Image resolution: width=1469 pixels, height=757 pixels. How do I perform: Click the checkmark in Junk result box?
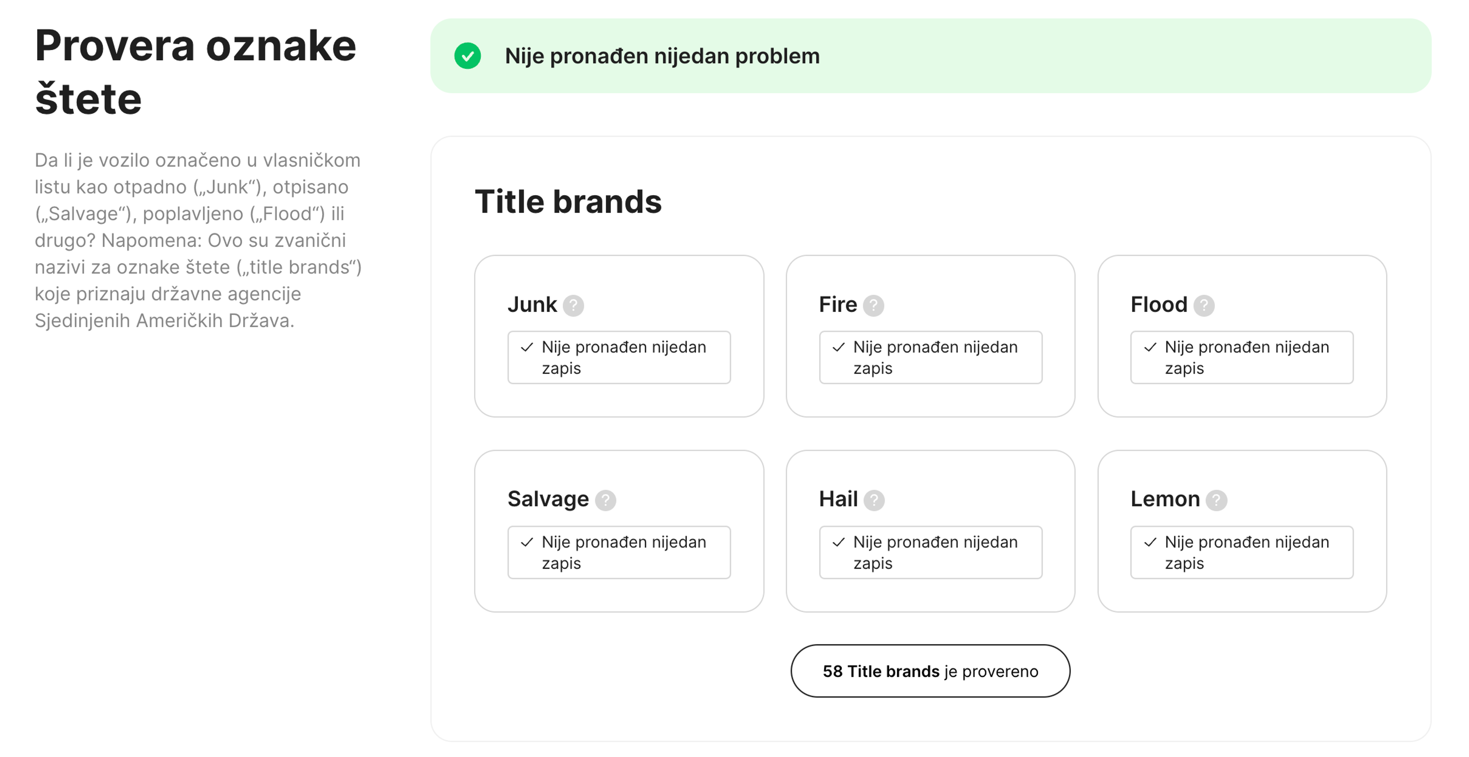[527, 347]
